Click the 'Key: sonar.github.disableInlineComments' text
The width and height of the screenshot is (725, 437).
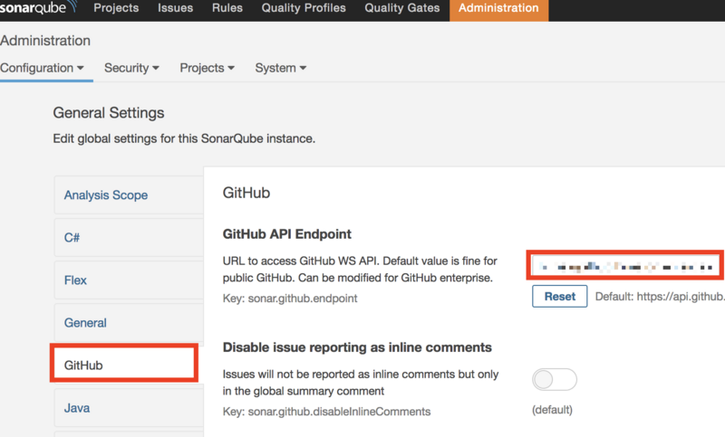[326, 411]
